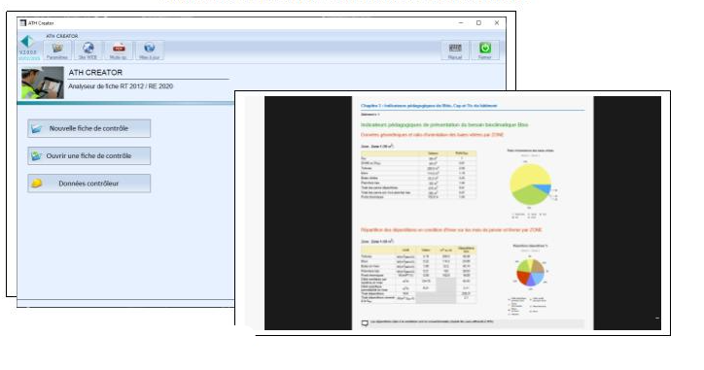The image size is (704, 370).
Task: Click the Chapitre 3 blue heading link
Action: pyautogui.click(x=429, y=106)
